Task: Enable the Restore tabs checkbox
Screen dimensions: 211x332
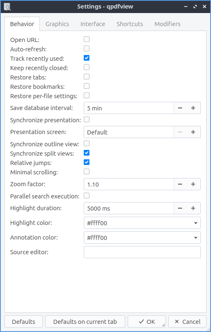Action: (x=87, y=77)
